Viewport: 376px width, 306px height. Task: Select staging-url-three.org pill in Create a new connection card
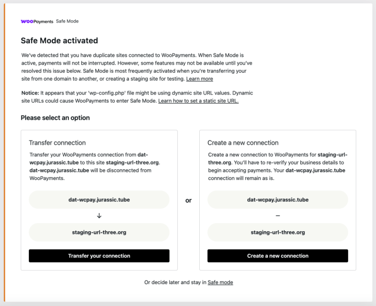click(x=278, y=232)
